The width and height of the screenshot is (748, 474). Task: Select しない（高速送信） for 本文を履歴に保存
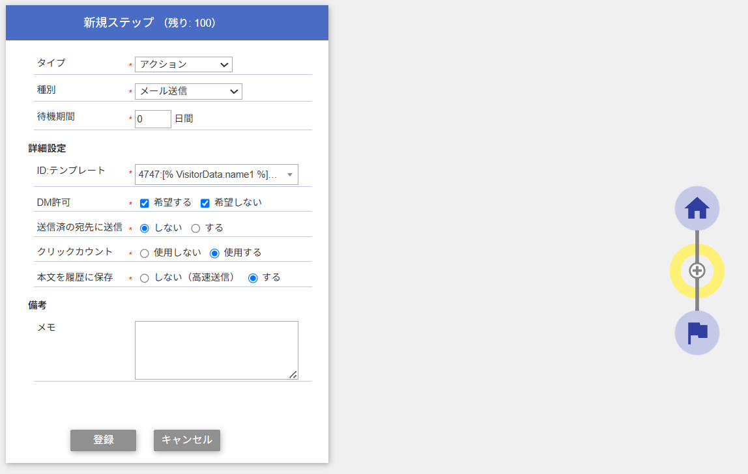[x=145, y=278]
